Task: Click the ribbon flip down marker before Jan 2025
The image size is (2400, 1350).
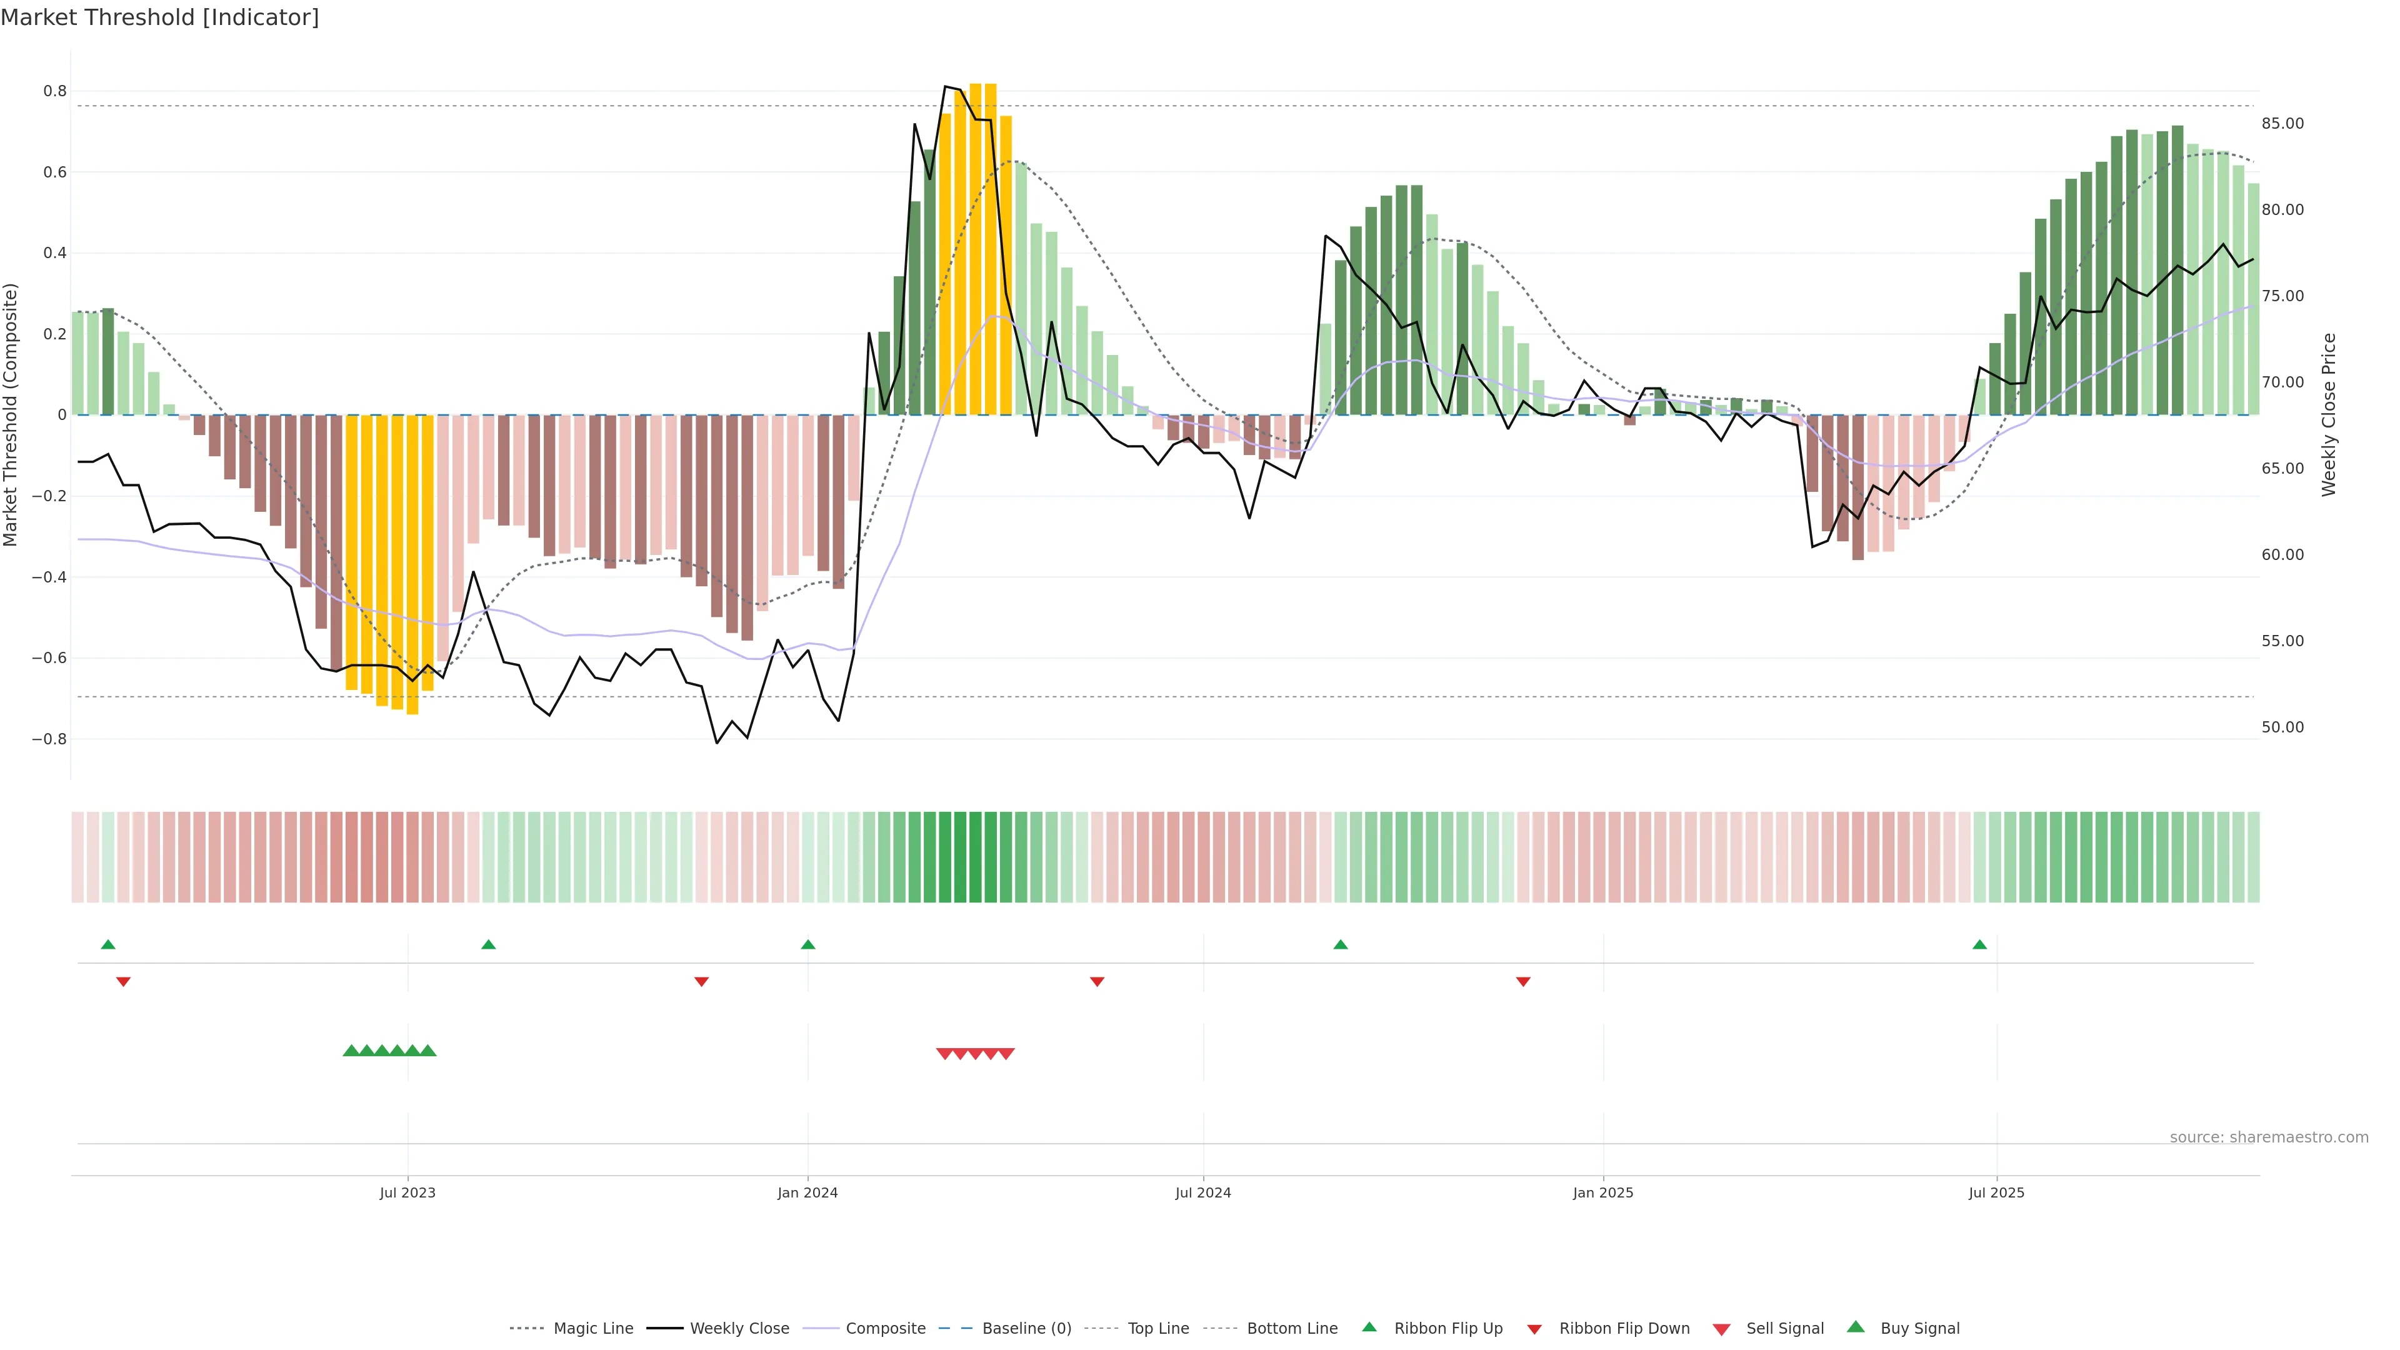Action: (1522, 981)
